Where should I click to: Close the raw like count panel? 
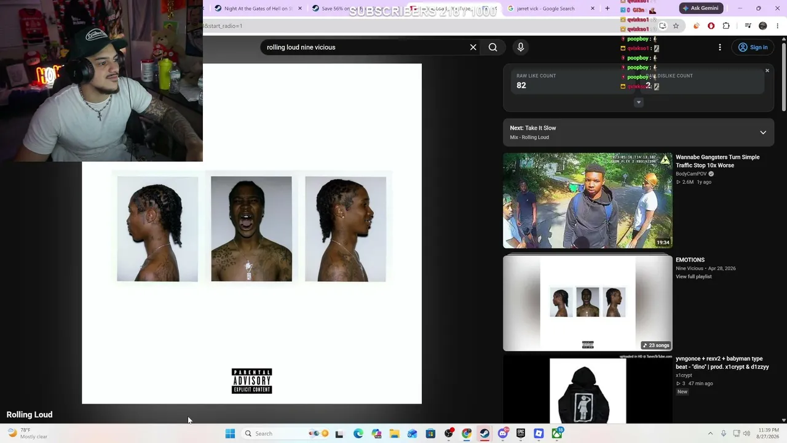click(x=767, y=71)
